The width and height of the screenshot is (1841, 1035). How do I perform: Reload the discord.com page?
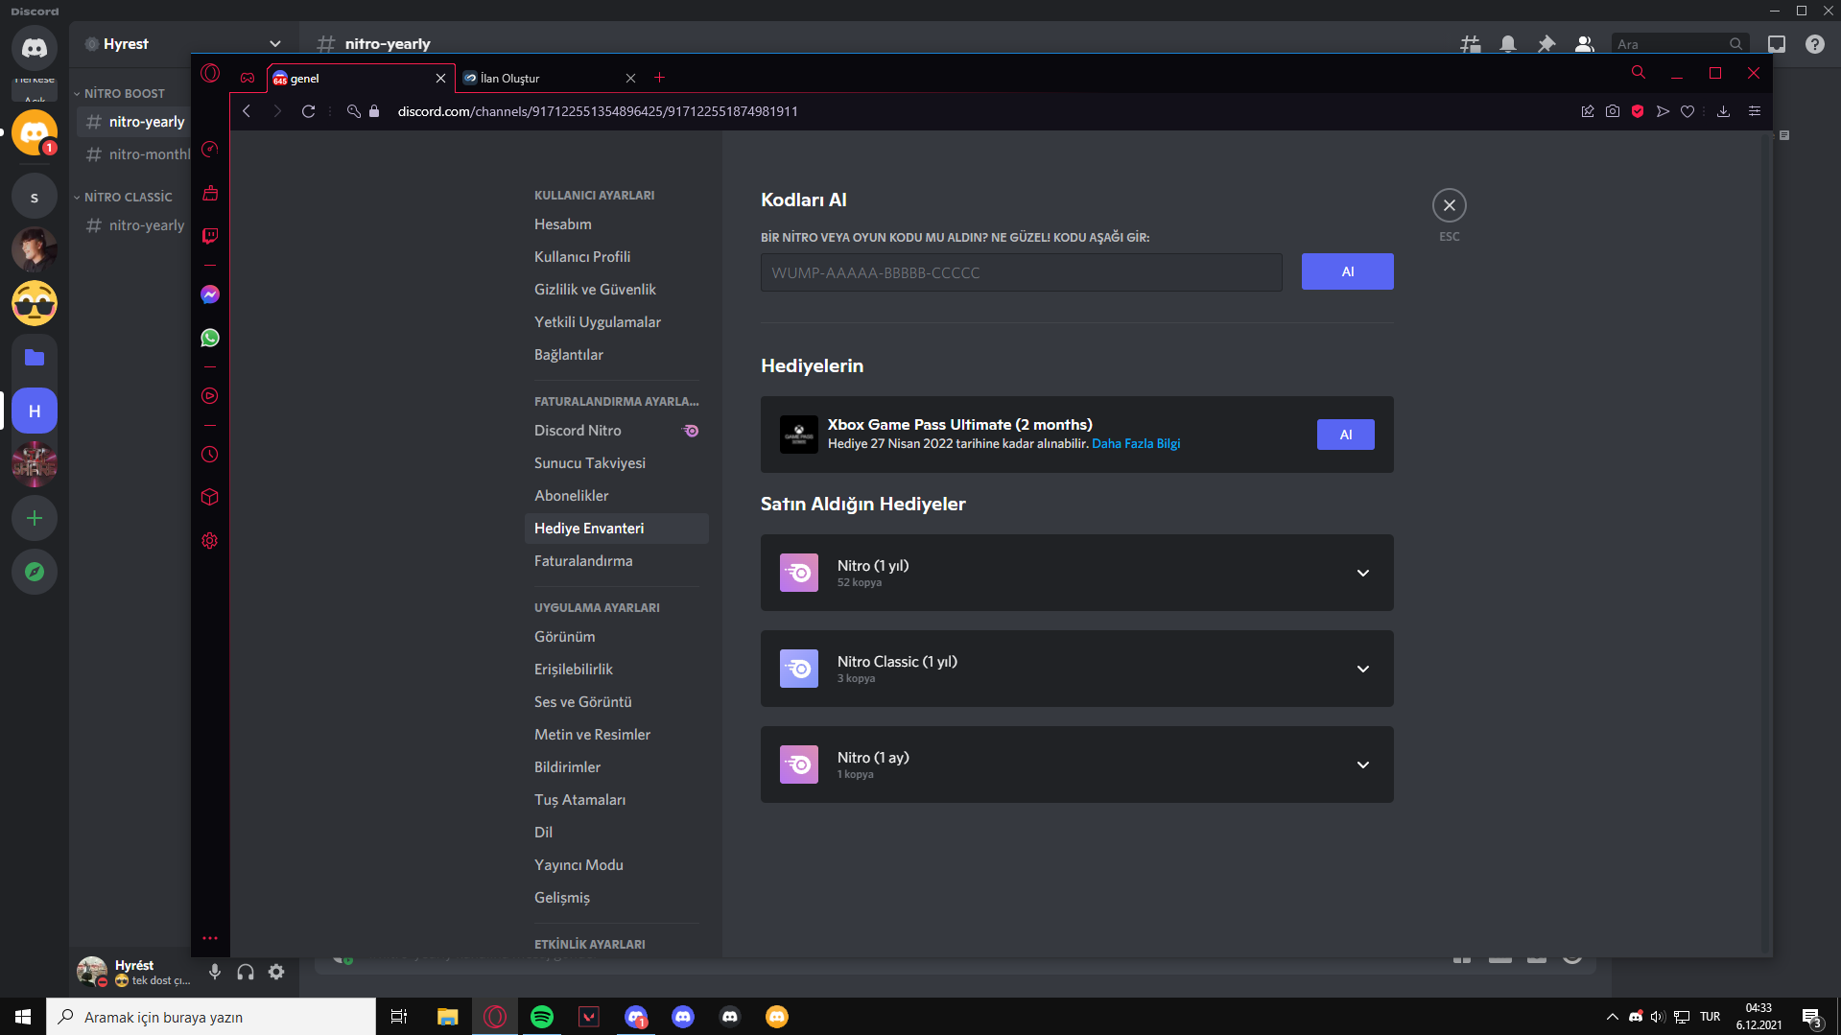pyautogui.click(x=308, y=111)
